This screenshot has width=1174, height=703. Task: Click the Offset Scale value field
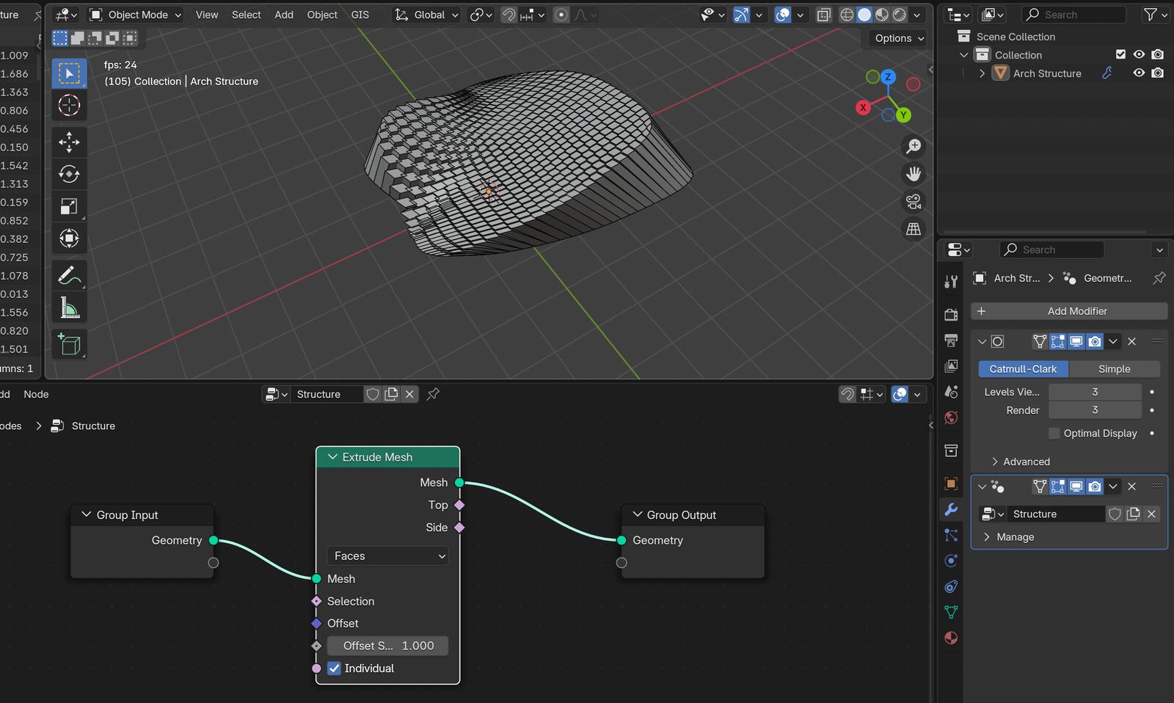click(387, 646)
